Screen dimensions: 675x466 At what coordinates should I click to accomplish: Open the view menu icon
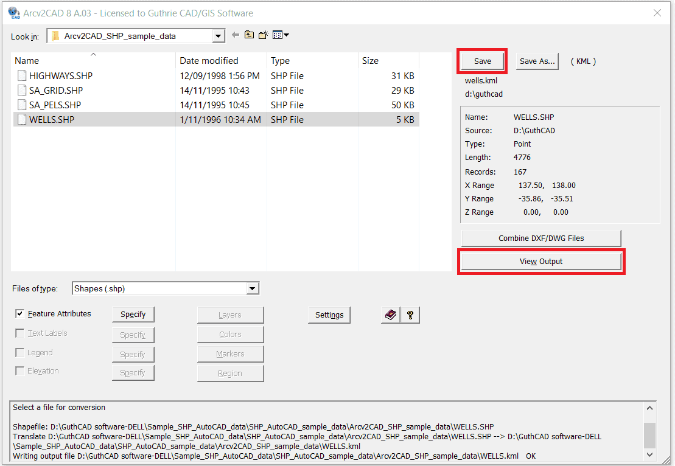click(281, 35)
